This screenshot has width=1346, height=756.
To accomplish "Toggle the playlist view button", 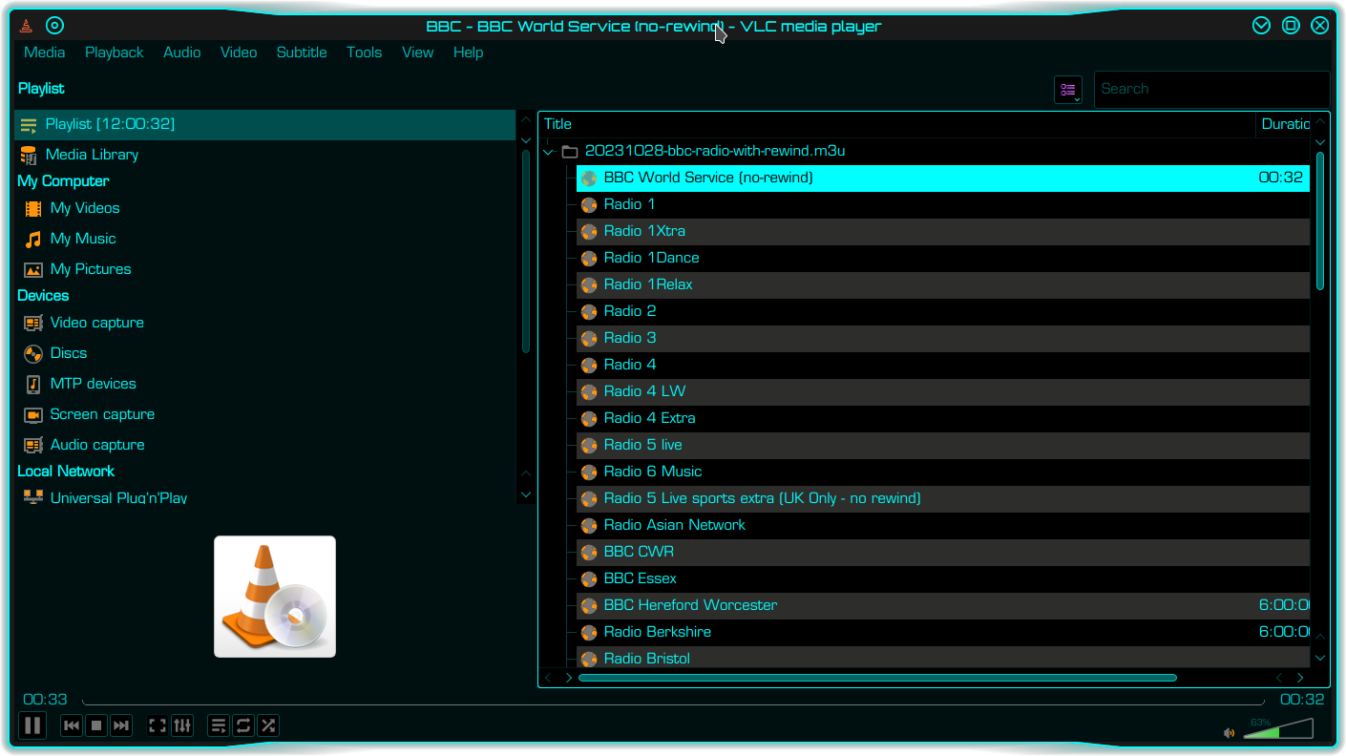I will (x=219, y=726).
